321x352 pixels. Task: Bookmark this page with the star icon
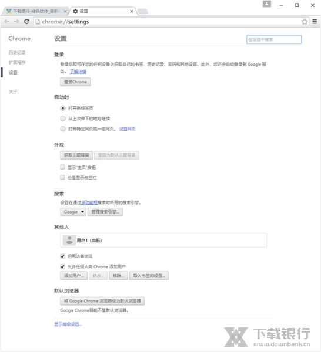(x=305, y=22)
